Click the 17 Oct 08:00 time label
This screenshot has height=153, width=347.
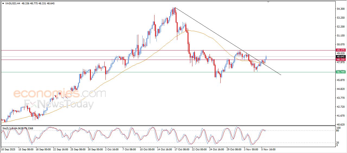click(182, 149)
